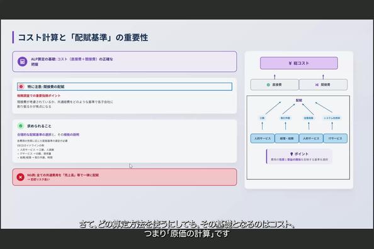The width and height of the screenshot is (374, 249).
Task: Click the 税務調査での重要指摘ポイント red text
Action: click(x=39, y=96)
